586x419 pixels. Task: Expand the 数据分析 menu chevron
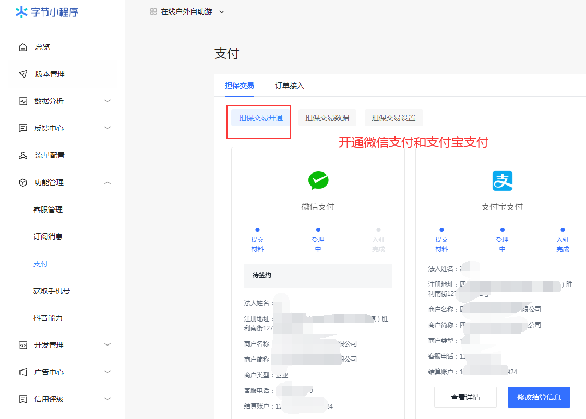[107, 101]
